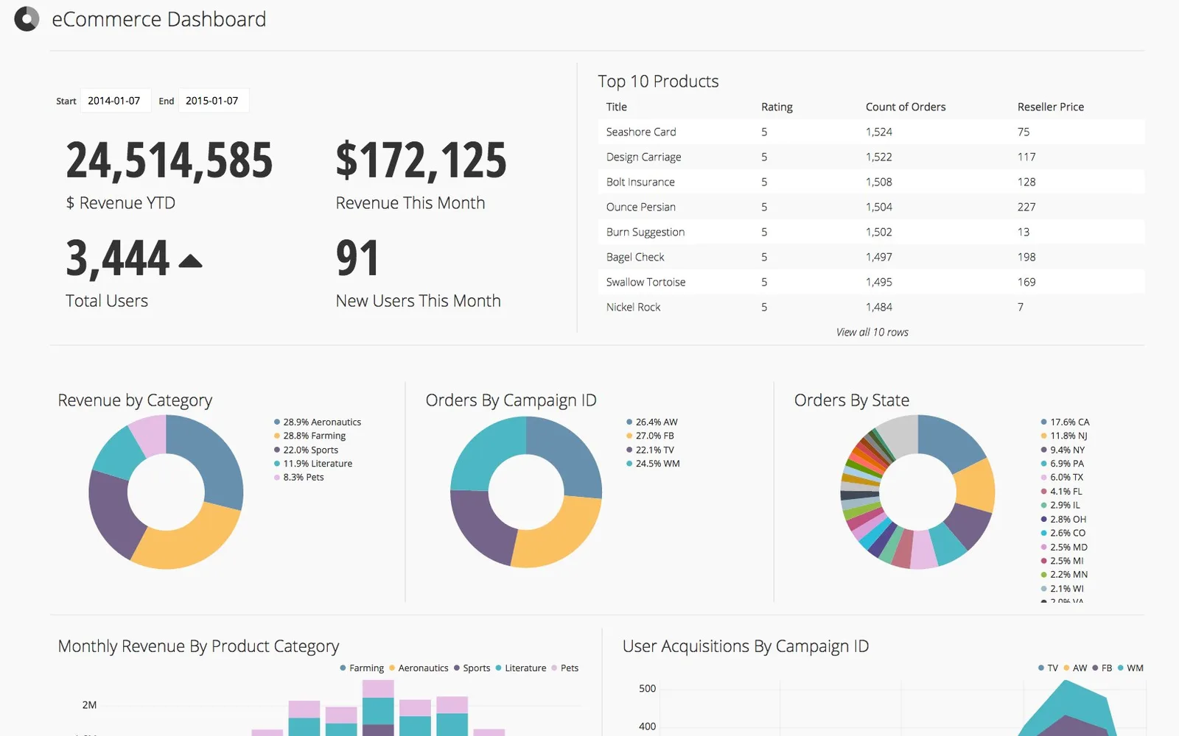Select the Seashore Card product row title

point(641,132)
